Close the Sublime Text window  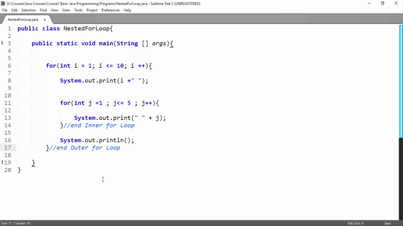[396, 3]
